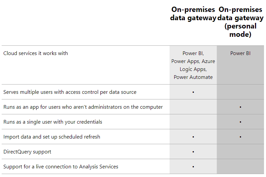Click the bullet in the 'DirectQuery support' row

193,152
